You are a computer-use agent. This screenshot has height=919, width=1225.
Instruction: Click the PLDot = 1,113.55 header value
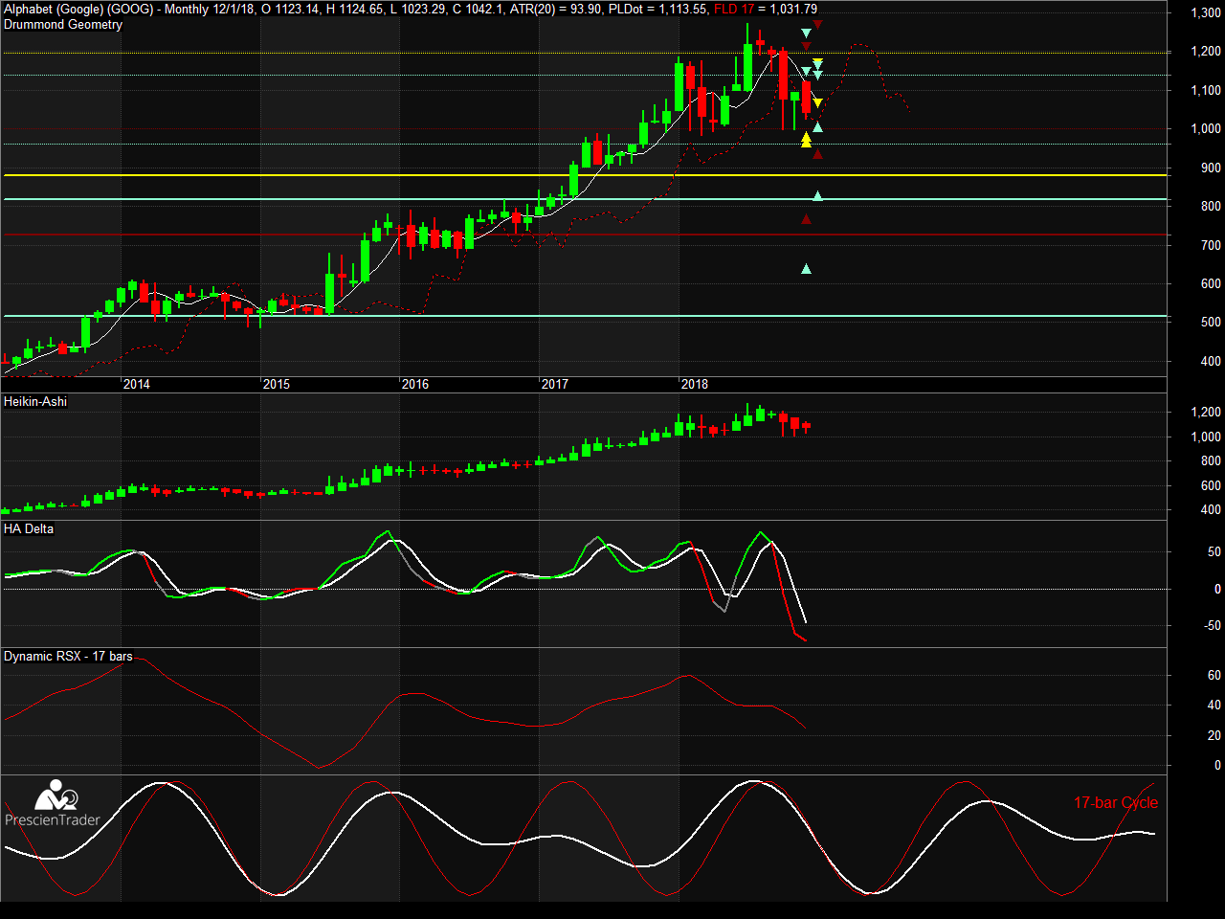[x=658, y=10]
